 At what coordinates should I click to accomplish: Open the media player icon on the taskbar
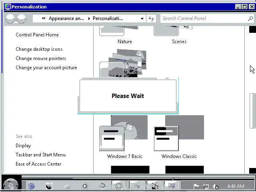pos(85,186)
